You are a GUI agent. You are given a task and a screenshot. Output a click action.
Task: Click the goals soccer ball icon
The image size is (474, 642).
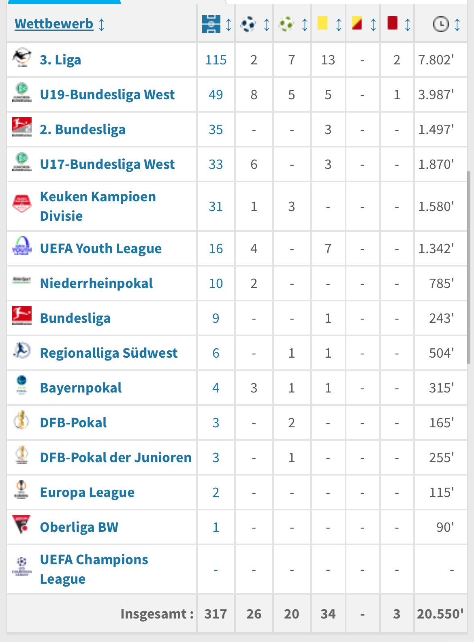click(248, 24)
